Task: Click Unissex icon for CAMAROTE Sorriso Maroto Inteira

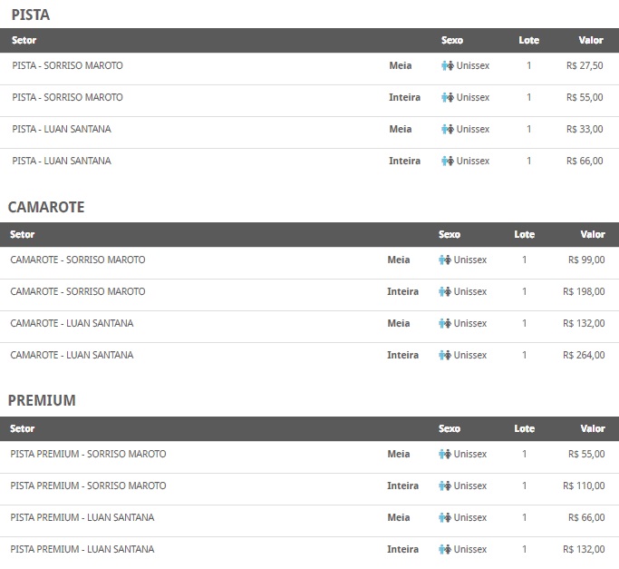Action: coord(445,292)
